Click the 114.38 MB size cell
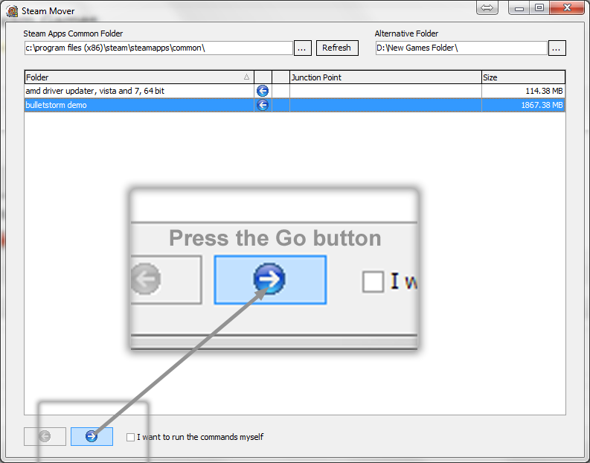 tap(523, 91)
